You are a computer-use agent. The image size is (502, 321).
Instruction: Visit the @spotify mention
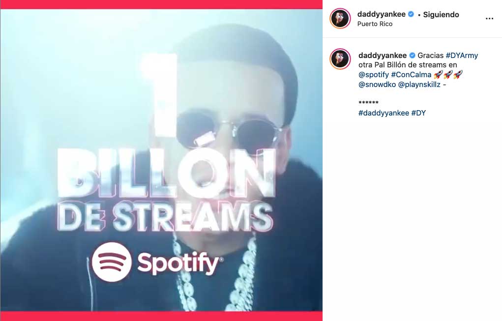click(373, 75)
